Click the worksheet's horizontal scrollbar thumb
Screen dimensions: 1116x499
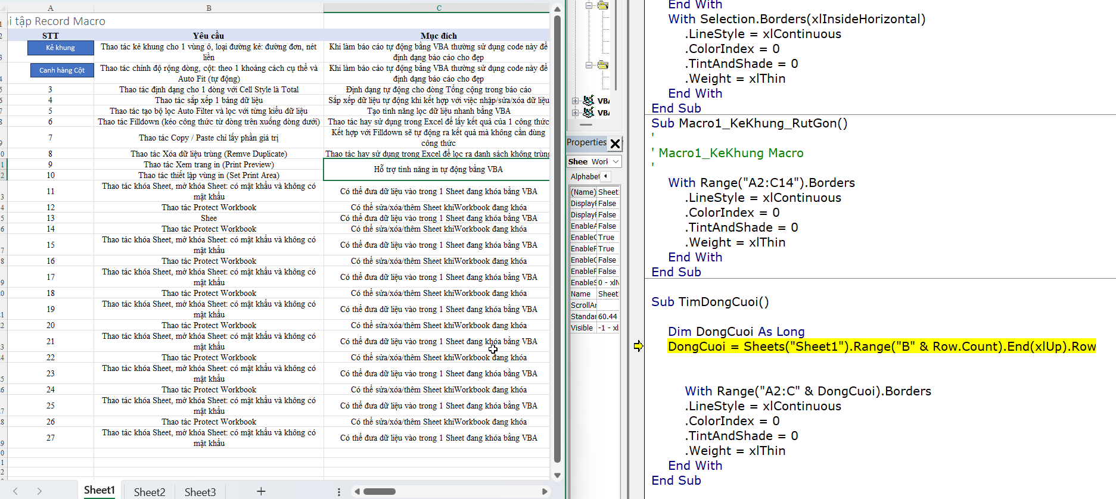[380, 492]
